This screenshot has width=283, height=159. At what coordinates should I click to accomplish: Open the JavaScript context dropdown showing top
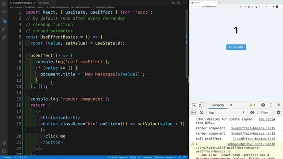tap(227, 113)
